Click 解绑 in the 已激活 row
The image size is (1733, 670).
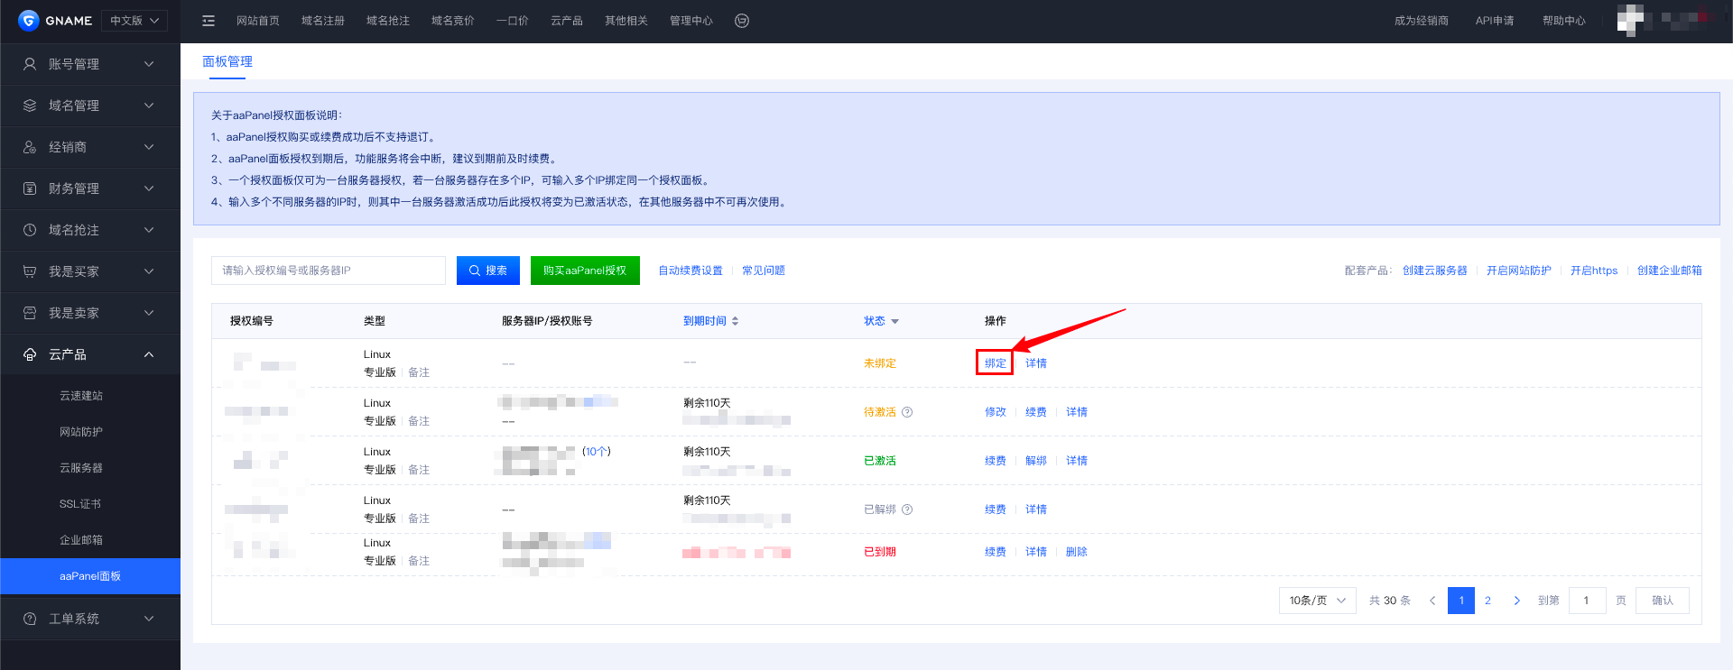point(1036,461)
